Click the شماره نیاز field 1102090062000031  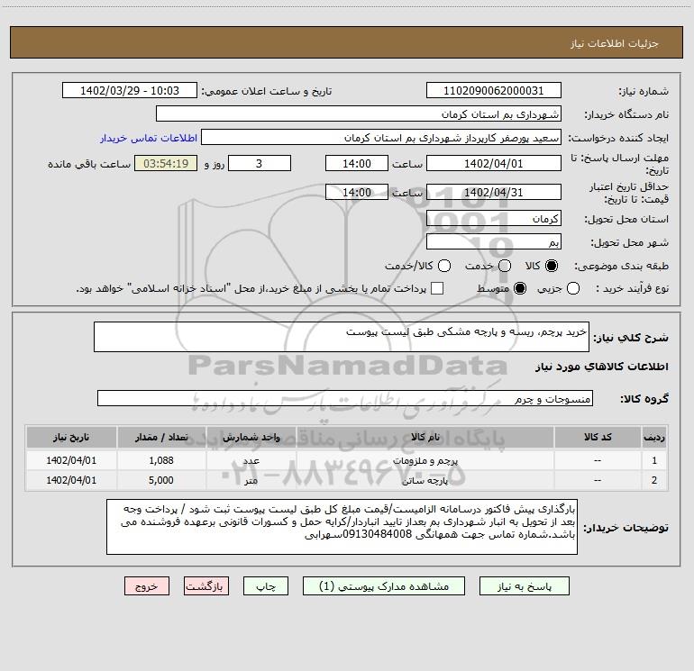point(494,91)
